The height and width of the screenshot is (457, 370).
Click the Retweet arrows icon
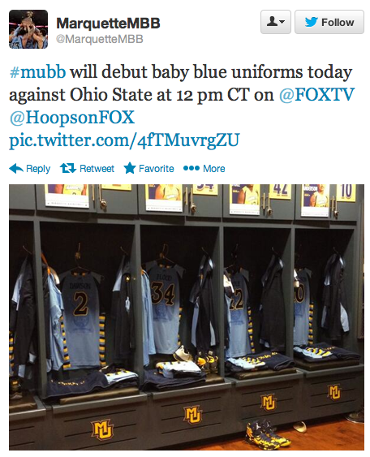click(x=68, y=168)
